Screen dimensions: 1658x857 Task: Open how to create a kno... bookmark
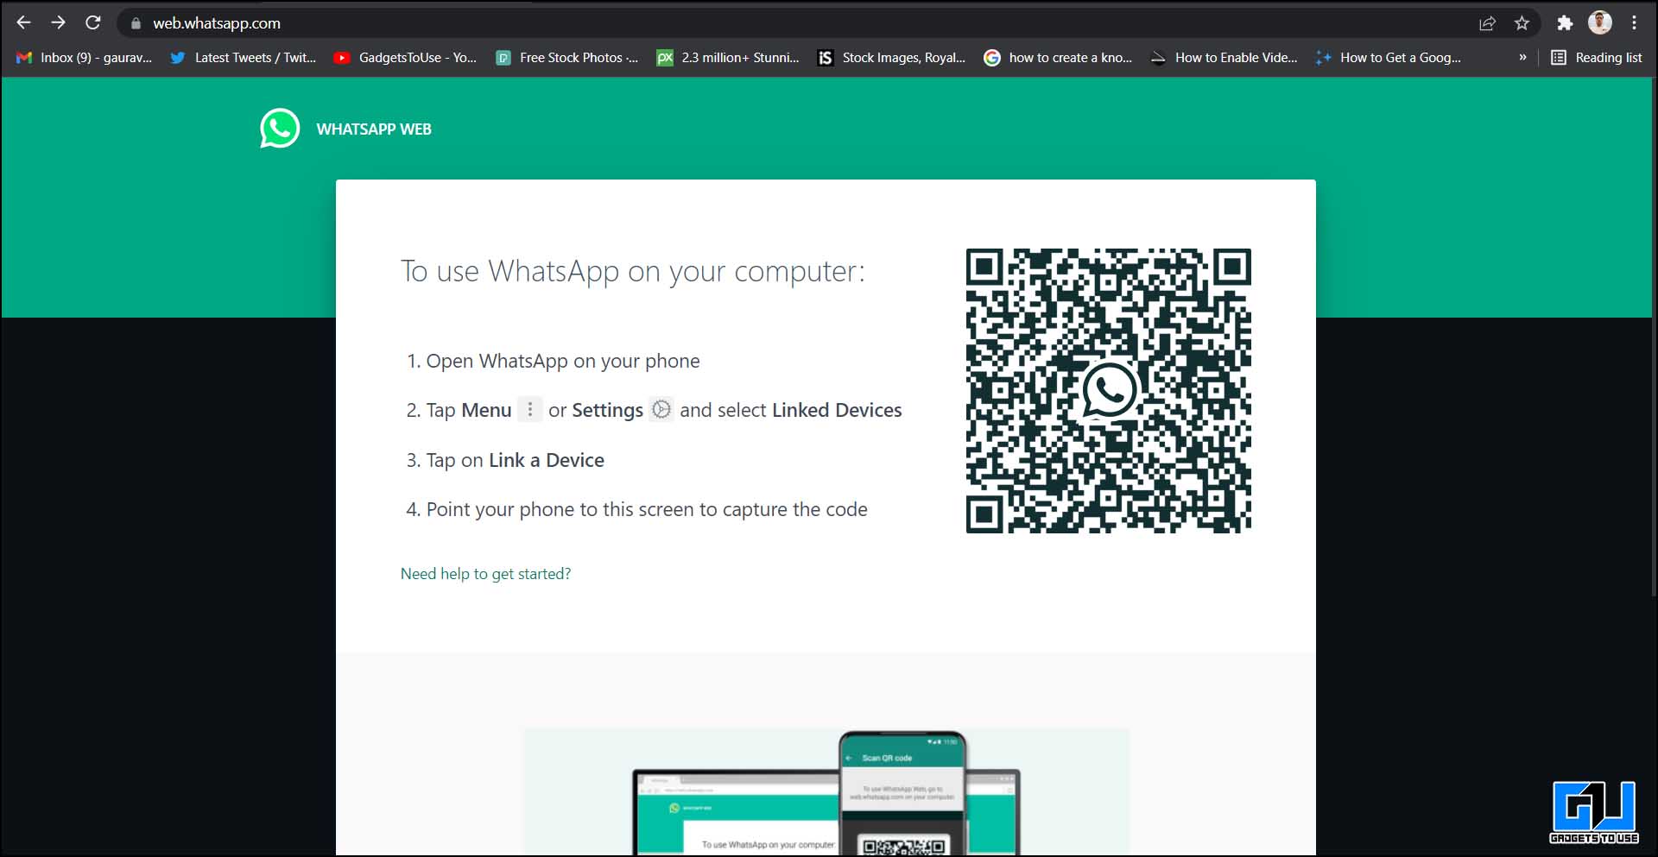[1058, 58]
